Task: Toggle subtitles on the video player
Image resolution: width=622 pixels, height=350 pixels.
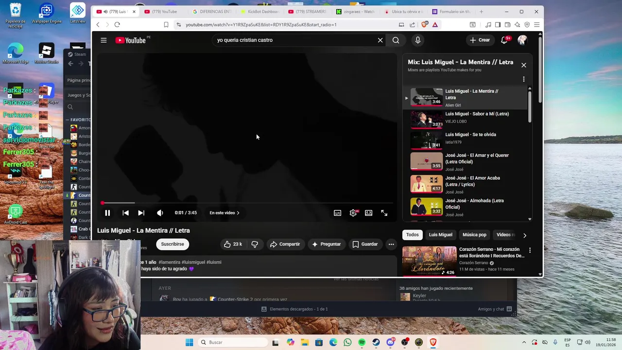Action: click(337, 213)
